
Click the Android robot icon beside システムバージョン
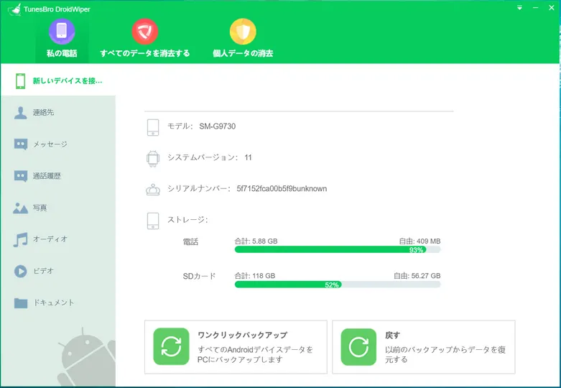[153, 159]
